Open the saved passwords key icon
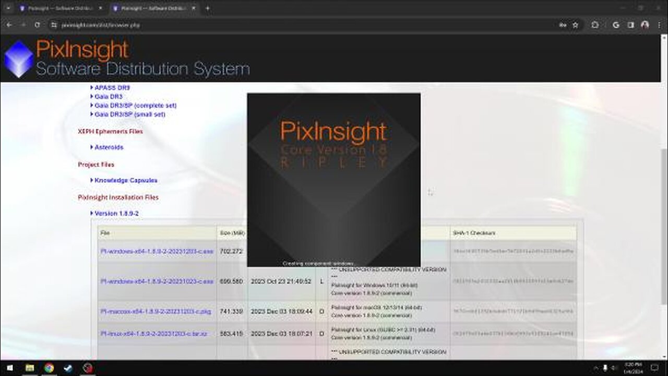668x376 pixels. click(563, 25)
